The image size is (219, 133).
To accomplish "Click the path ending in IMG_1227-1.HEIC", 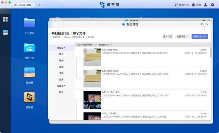I will pyautogui.click(x=136, y=95).
